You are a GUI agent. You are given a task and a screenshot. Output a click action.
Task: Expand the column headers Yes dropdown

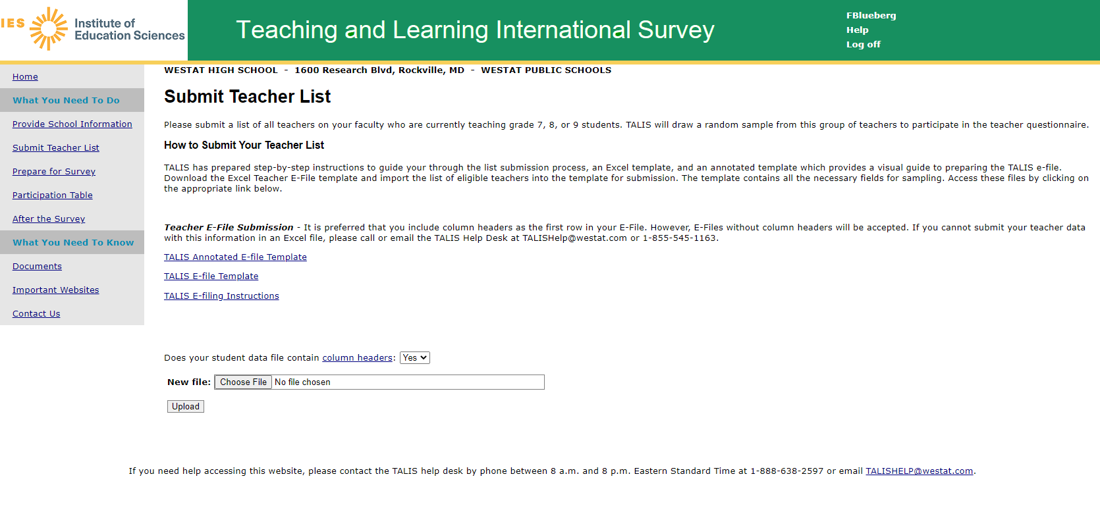click(414, 358)
